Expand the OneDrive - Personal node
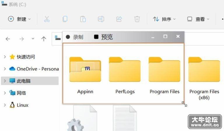 pos(5,69)
